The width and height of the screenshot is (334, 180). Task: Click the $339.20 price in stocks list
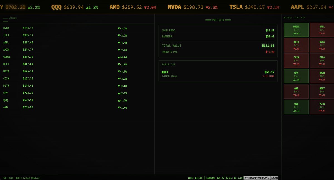(x=28, y=57)
